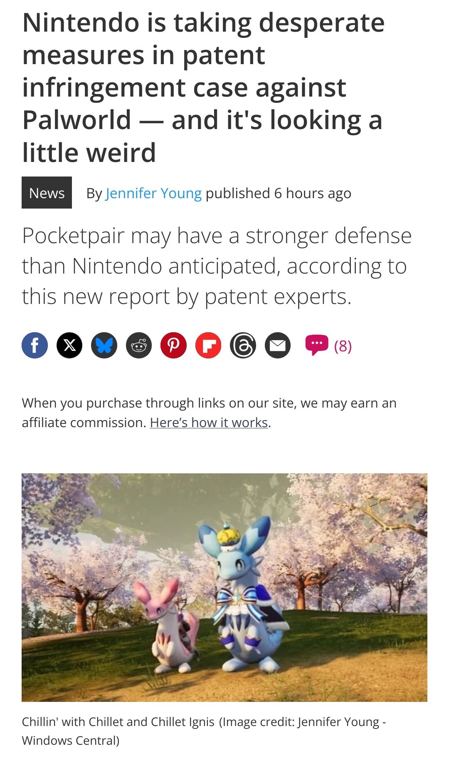Pin the article with the Pinterest icon
449x761 pixels.
[x=174, y=346]
